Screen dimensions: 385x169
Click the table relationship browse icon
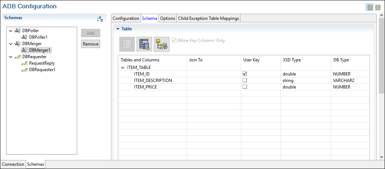pos(161,44)
